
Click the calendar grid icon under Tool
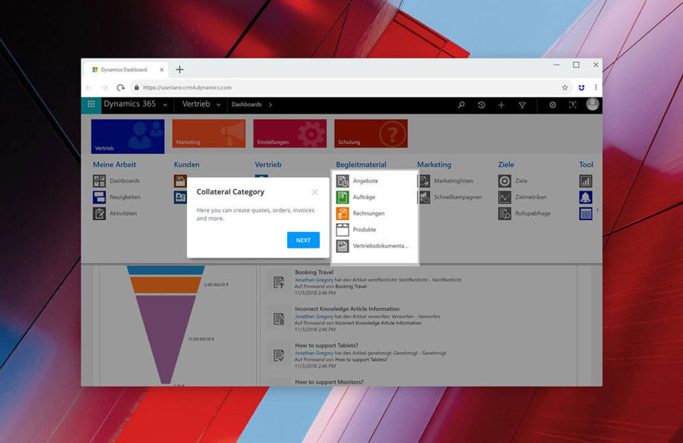pos(586,214)
